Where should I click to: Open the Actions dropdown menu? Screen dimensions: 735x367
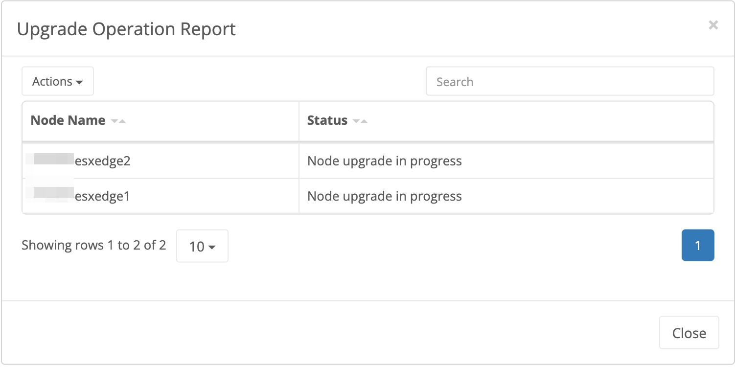(x=57, y=81)
